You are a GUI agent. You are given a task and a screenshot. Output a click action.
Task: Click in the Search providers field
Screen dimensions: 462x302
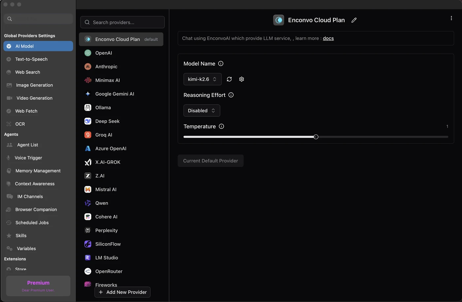pyautogui.click(x=122, y=22)
